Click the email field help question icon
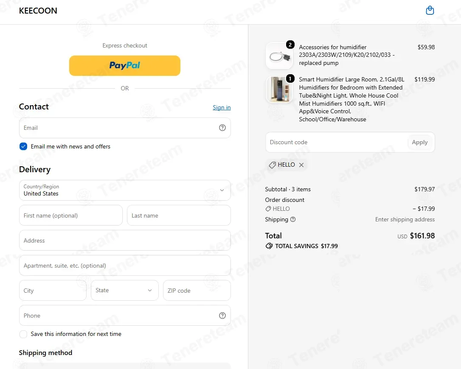This screenshot has height=369, width=461. pyautogui.click(x=222, y=128)
